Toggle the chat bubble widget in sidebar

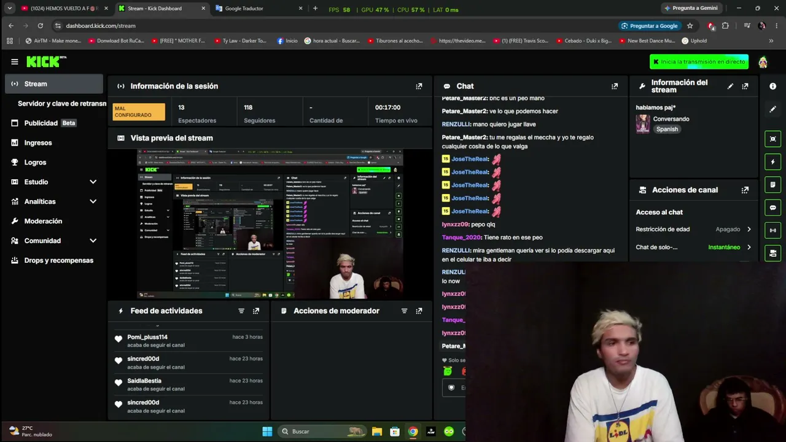pos(772,207)
